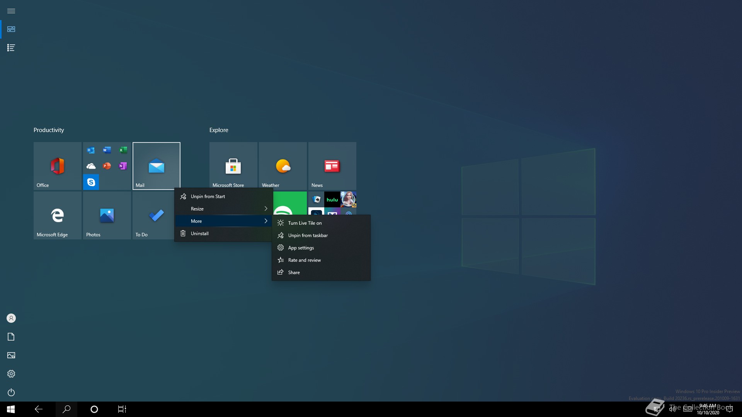Open the touch keyboard tray icon
Screen dimensions: 742x417
(x=688, y=409)
